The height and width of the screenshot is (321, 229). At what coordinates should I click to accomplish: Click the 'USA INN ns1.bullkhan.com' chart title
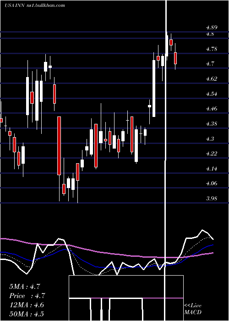(34, 5)
